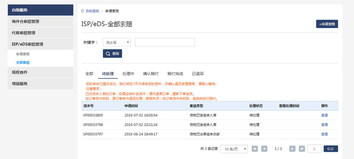Image resolution: width=354 pixels, height=159 pixels.
Task: Open the 流水号 keyword type dropdown
Action: point(117,42)
